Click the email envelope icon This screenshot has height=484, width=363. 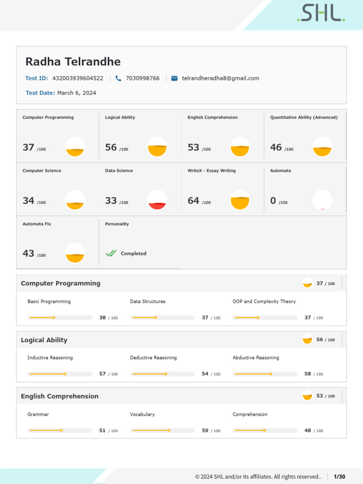pyautogui.click(x=174, y=78)
